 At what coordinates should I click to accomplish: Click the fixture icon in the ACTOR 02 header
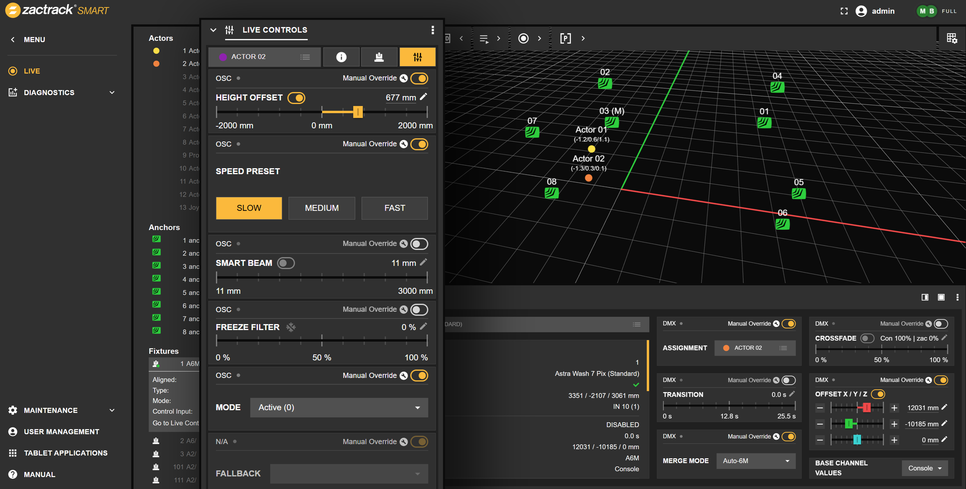coord(379,57)
